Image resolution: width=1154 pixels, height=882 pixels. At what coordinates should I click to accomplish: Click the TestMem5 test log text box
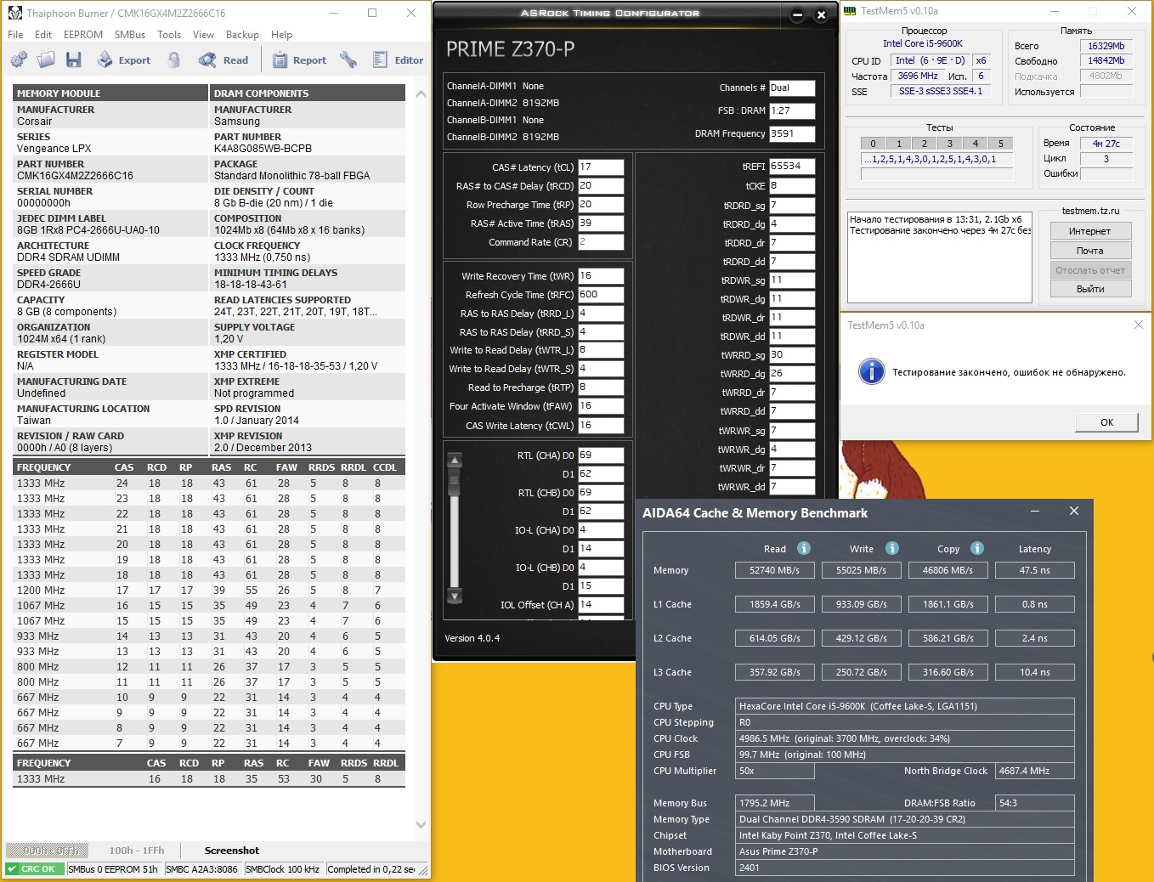tap(940, 257)
